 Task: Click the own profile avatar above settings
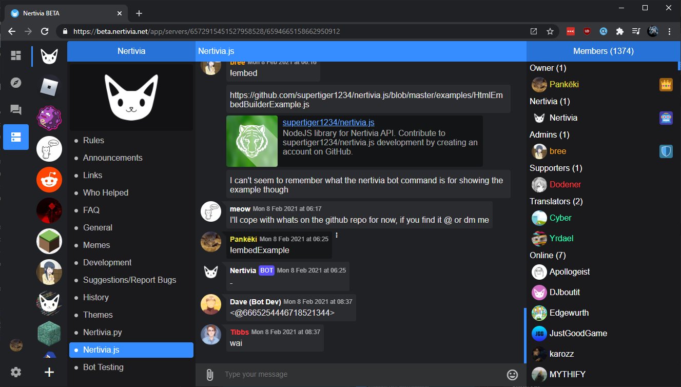(x=16, y=345)
